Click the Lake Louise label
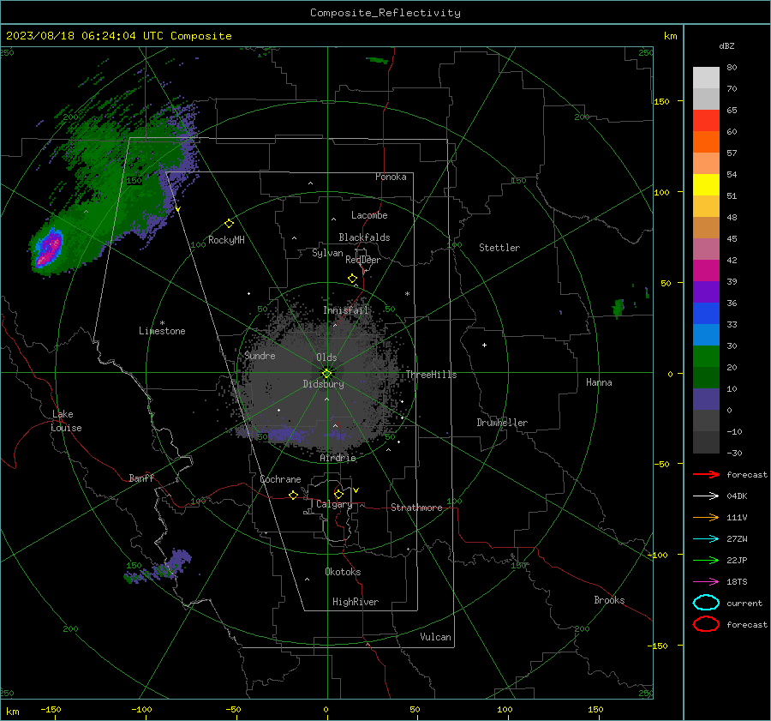Screen dimensions: 771x721 point(66,421)
